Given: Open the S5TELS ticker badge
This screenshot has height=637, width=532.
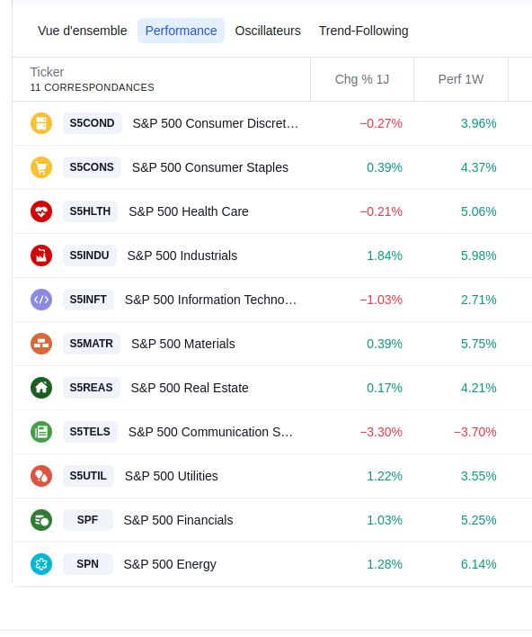Looking at the screenshot, I should (90, 432).
